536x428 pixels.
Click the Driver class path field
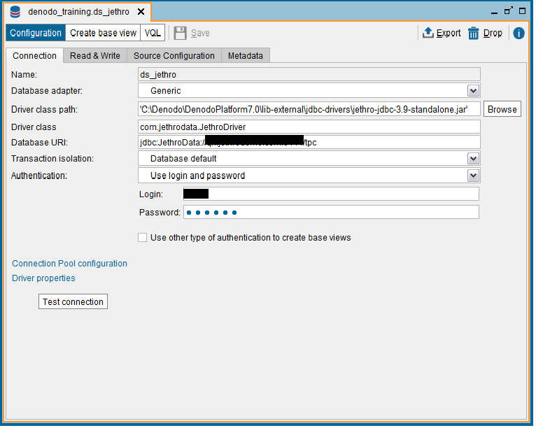point(309,109)
